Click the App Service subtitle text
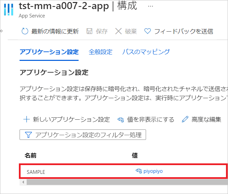This screenshot has width=228, height=194. pos(32,16)
